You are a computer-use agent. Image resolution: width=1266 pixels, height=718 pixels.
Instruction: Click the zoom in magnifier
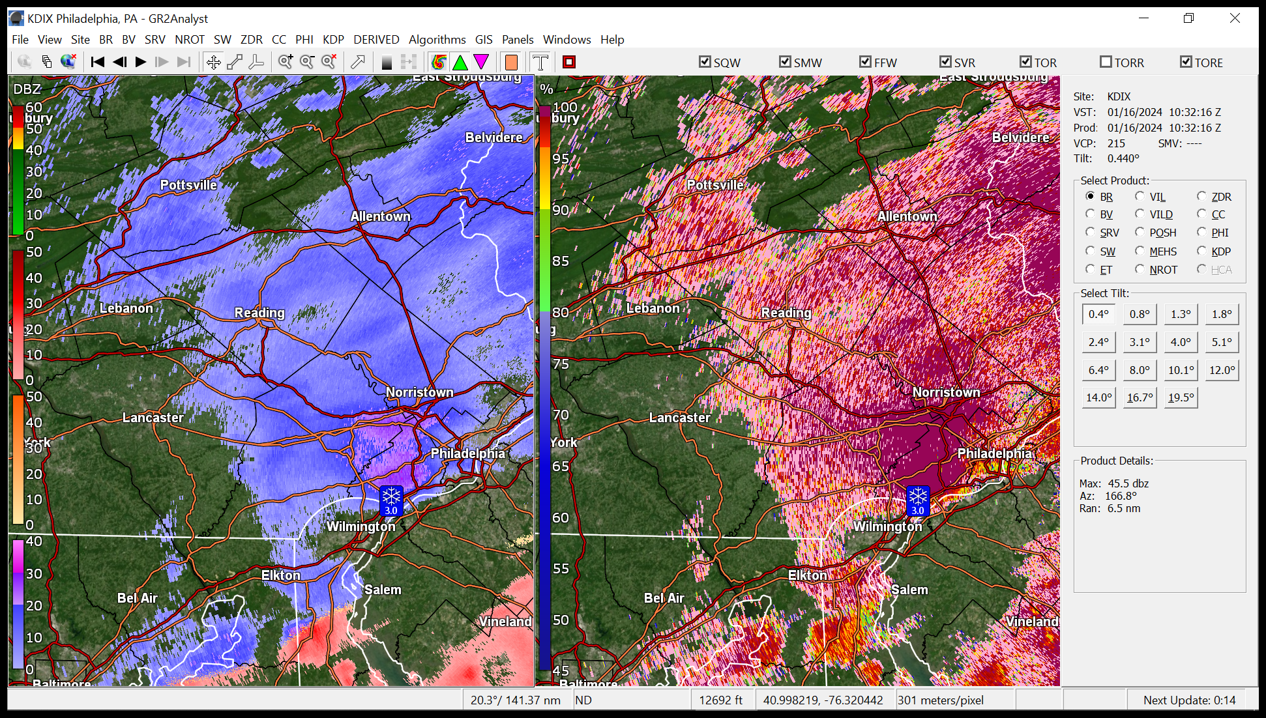point(286,62)
